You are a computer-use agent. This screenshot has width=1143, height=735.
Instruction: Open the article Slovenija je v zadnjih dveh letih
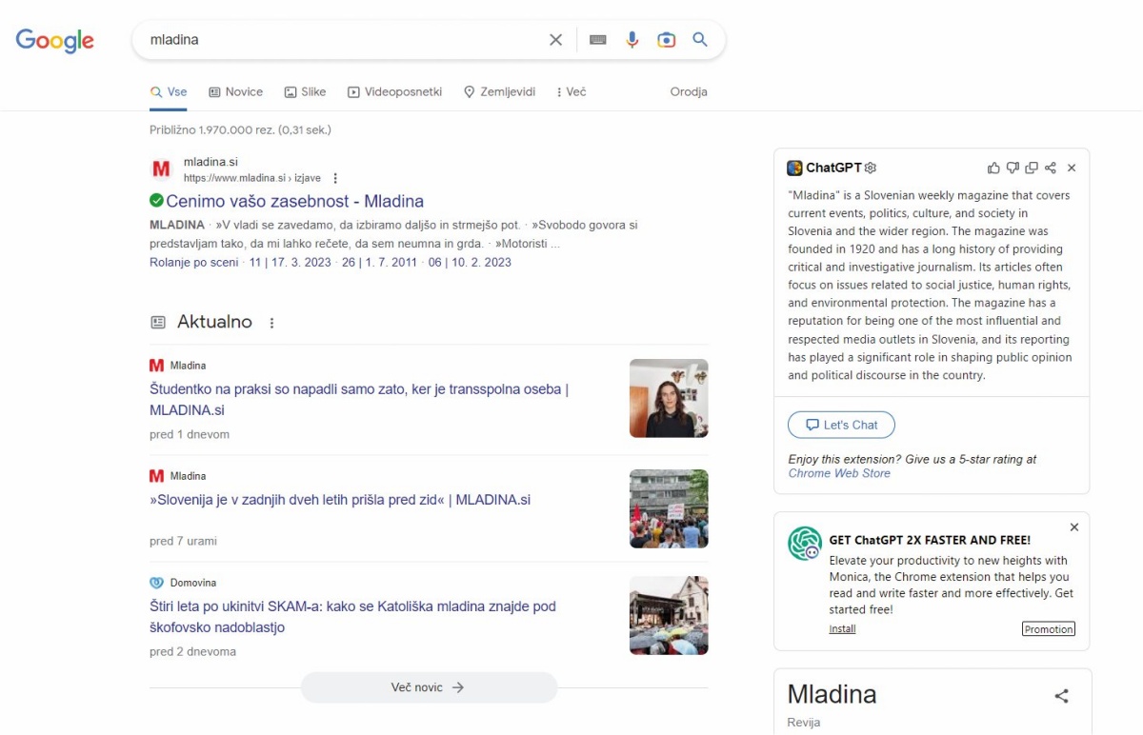click(x=340, y=500)
